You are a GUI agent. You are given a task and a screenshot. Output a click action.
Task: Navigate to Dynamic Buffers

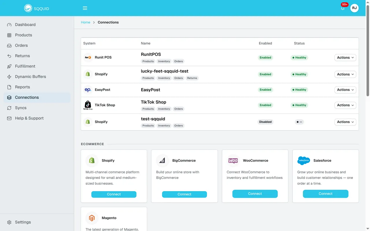(x=37, y=77)
